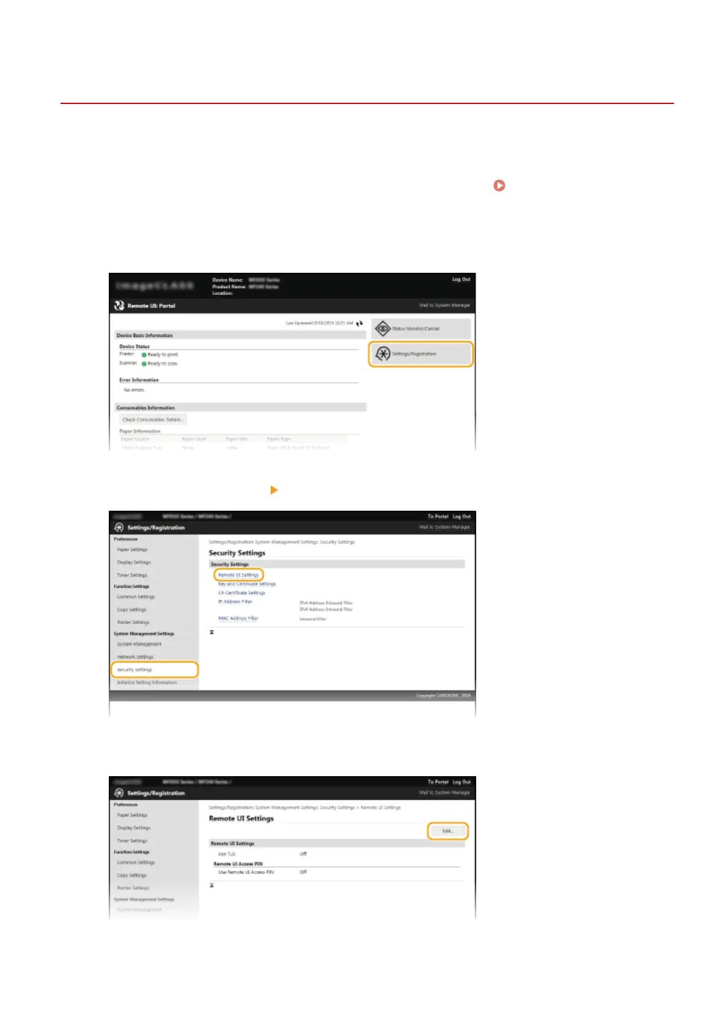Click the Remote UI: Portal logo icon

tap(119, 305)
